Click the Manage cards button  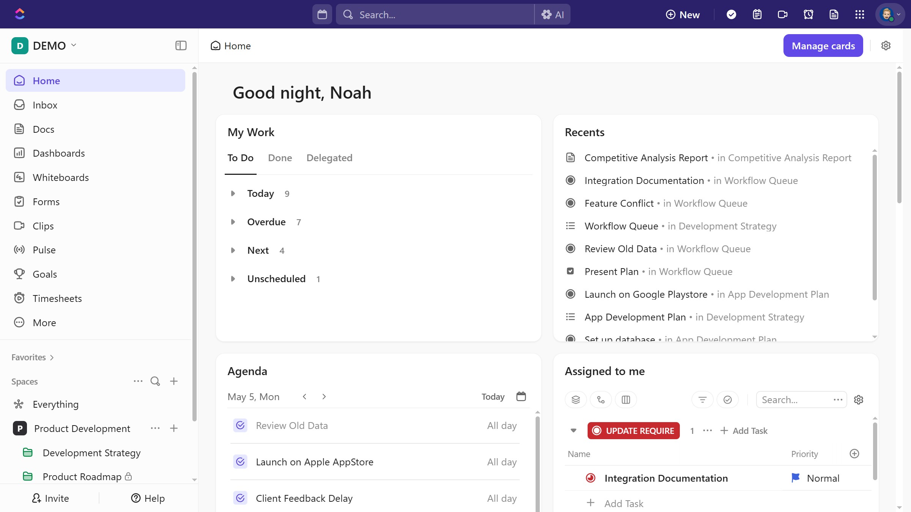tap(823, 46)
